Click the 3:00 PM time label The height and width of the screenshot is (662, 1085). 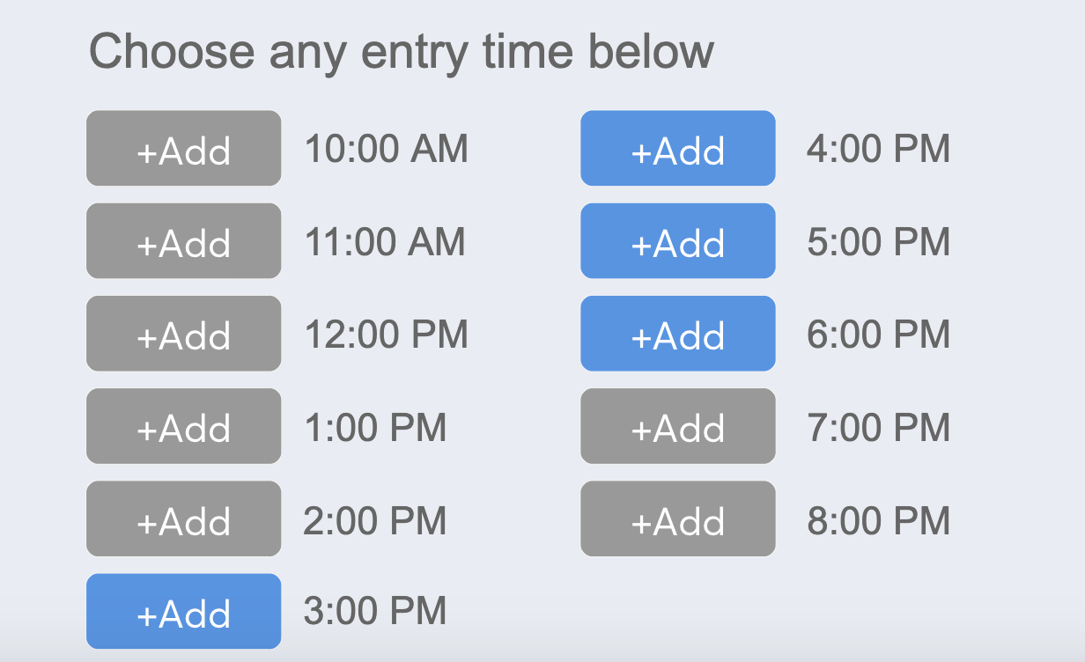coord(374,611)
